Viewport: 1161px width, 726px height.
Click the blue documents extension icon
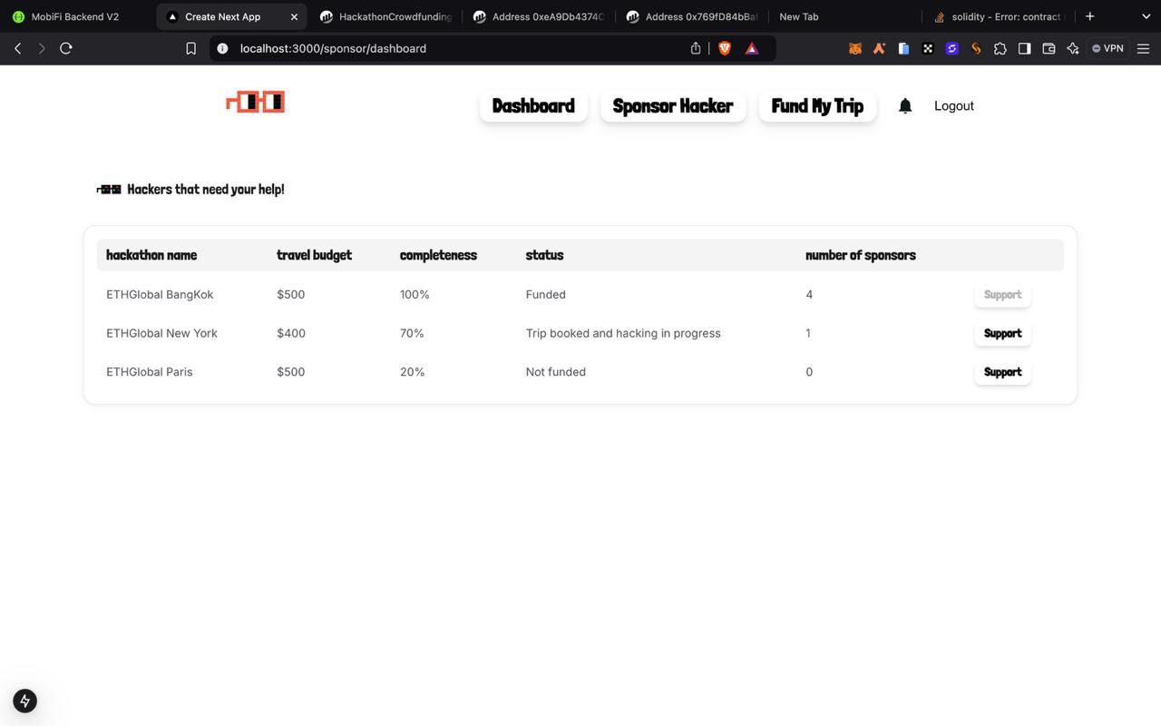pos(903,49)
